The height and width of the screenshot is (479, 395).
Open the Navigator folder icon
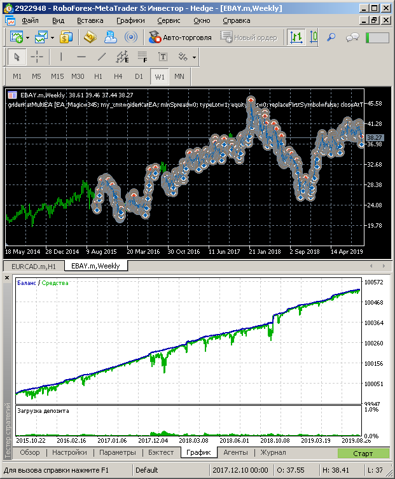[x=90, y=38]
